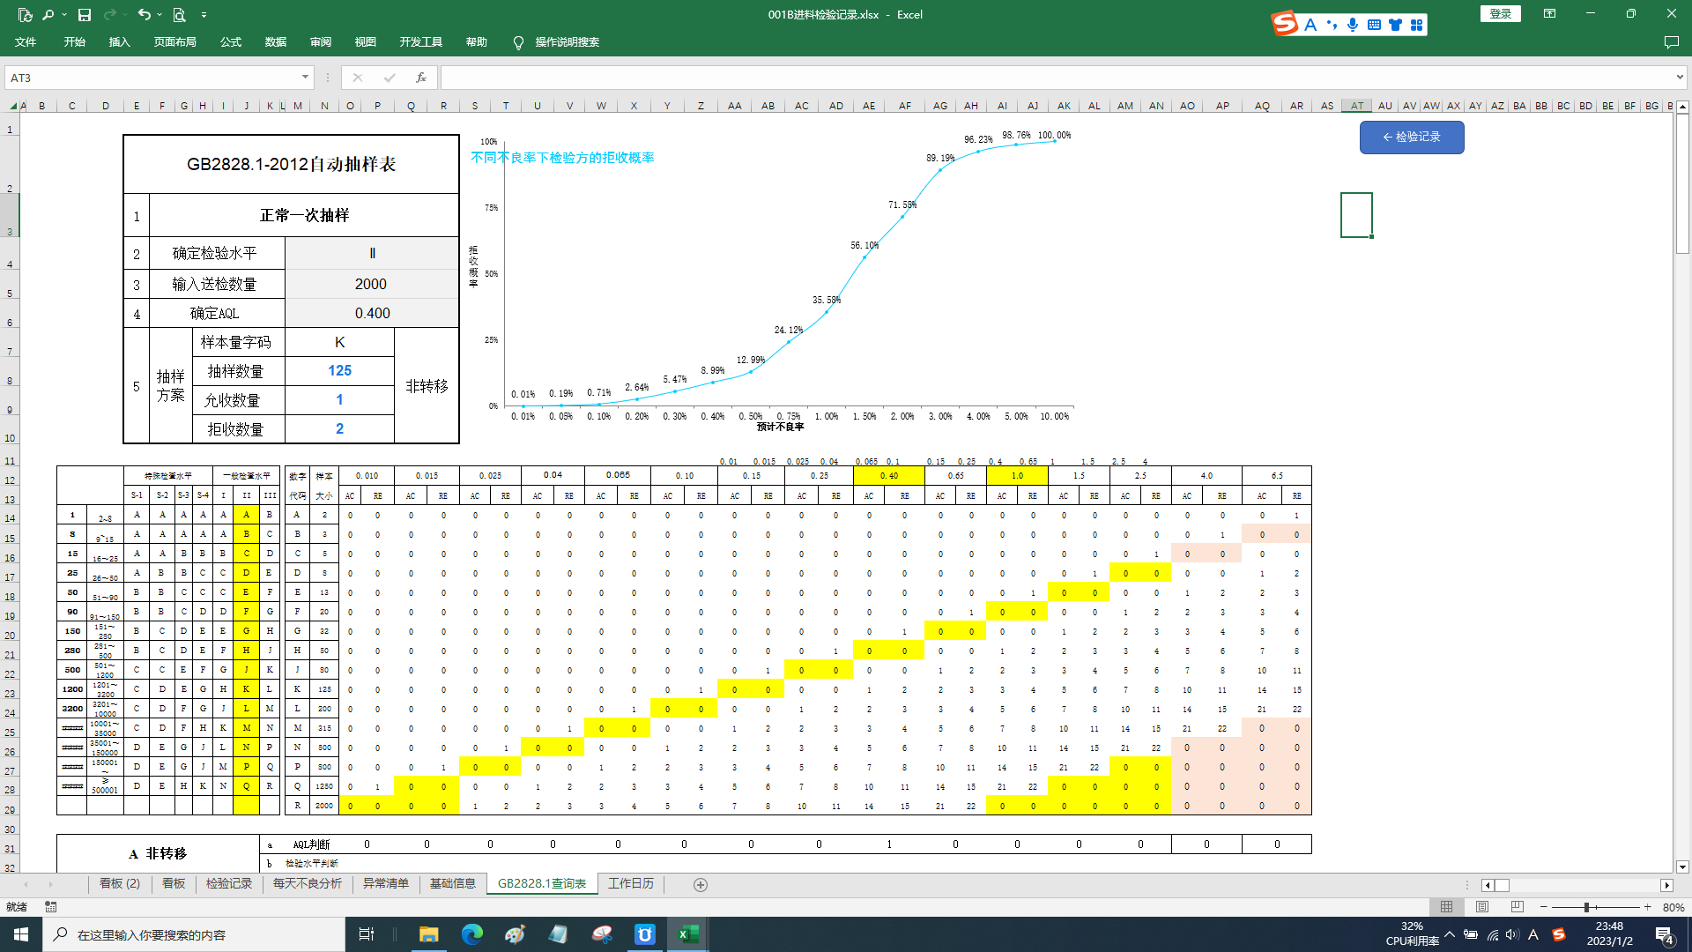Open the 公式 ribbon tab

pyautogui.click(x=230, y=41)
